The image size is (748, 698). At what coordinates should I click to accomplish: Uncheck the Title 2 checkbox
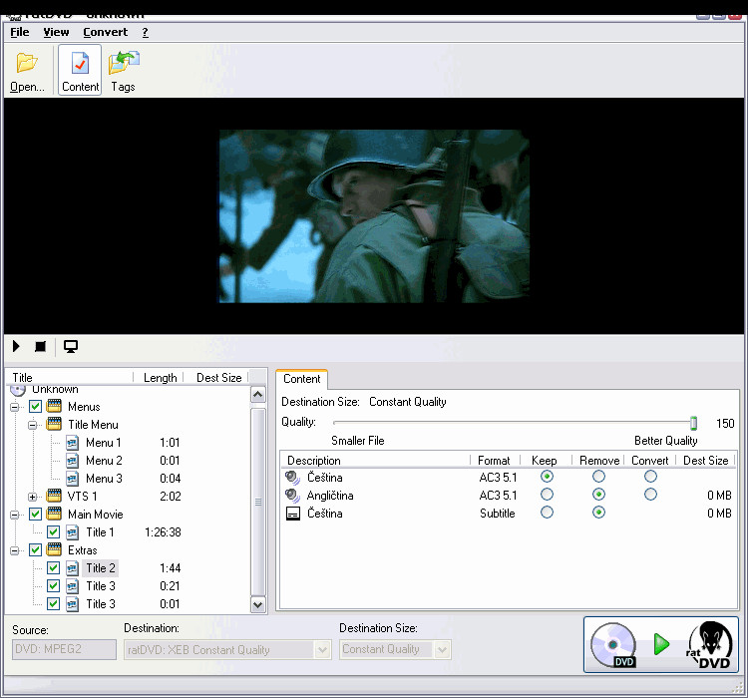pyautogui.click(x=54, y=567)
